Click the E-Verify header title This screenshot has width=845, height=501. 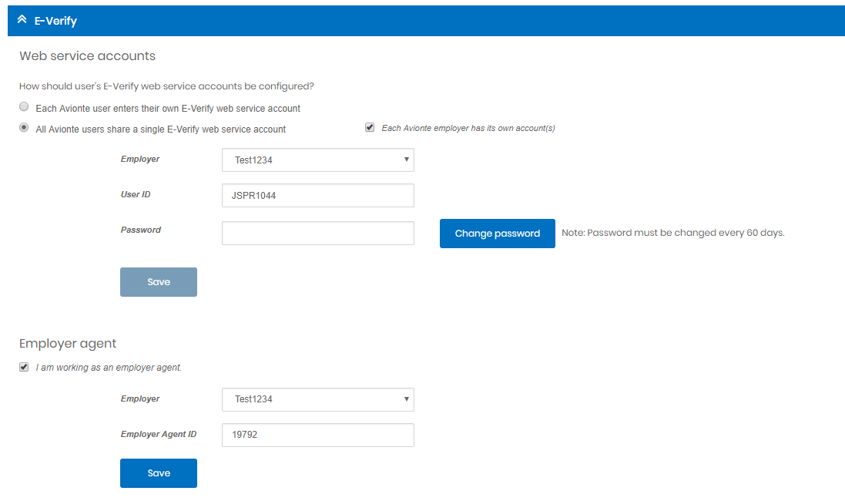coord(55,21)
